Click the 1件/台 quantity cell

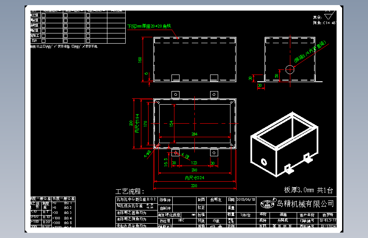point(245,215)
